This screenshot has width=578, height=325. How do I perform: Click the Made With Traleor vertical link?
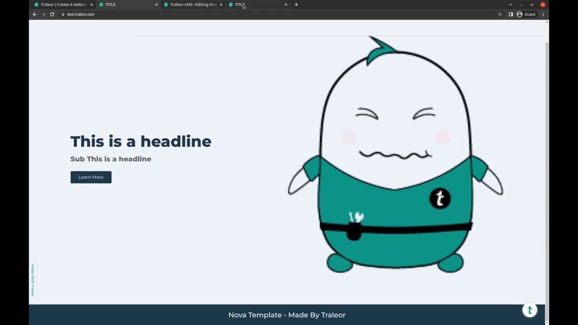click(x=33, y=280)
